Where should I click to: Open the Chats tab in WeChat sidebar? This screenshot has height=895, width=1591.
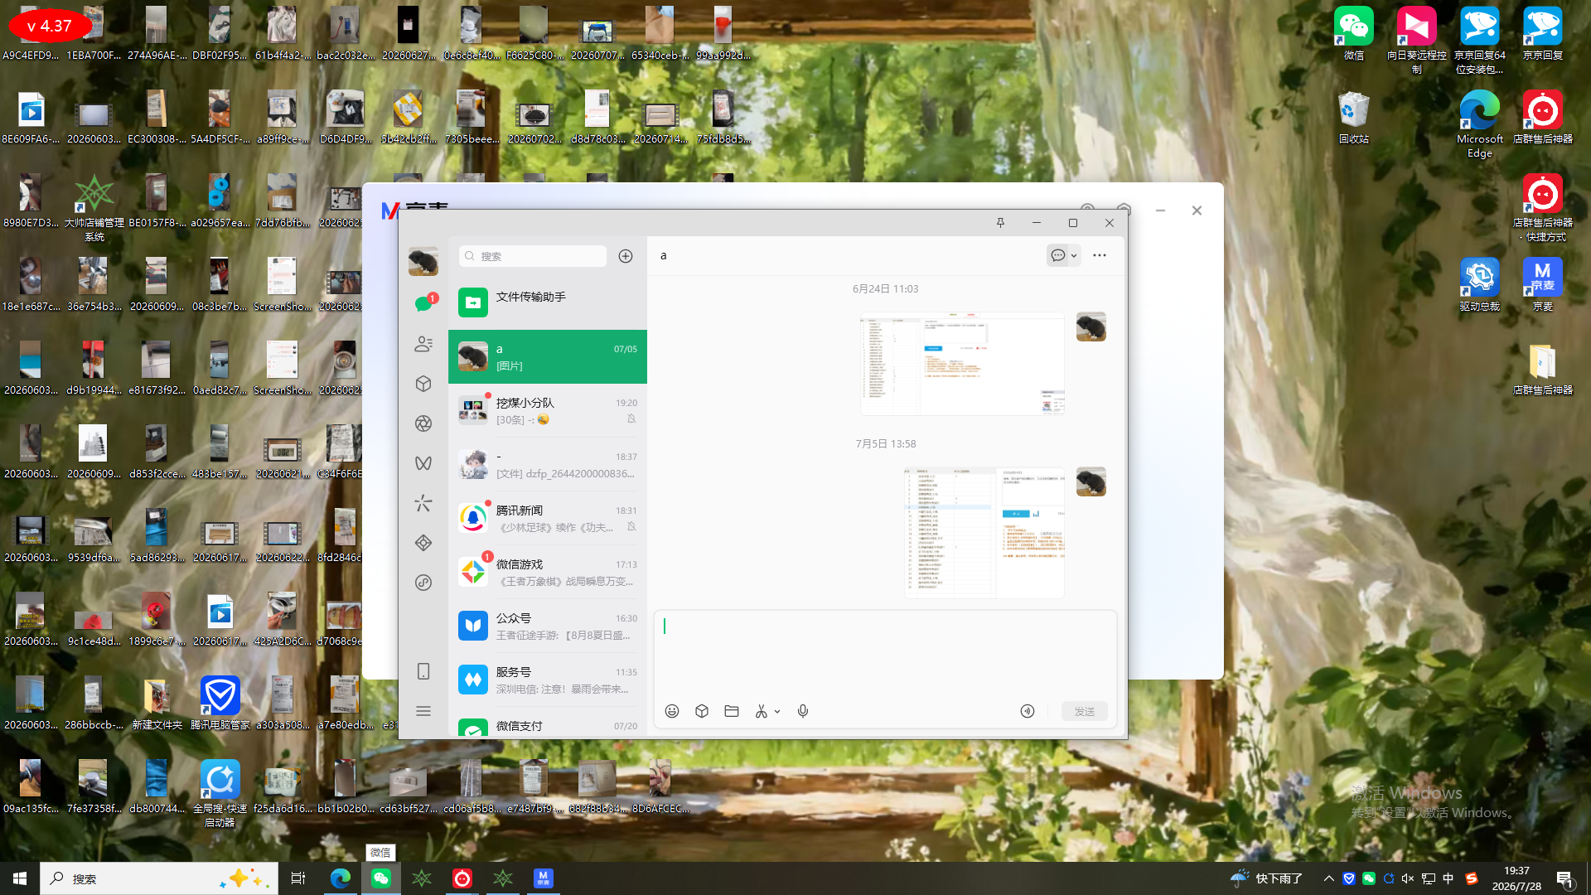click(x=423, y=303)
